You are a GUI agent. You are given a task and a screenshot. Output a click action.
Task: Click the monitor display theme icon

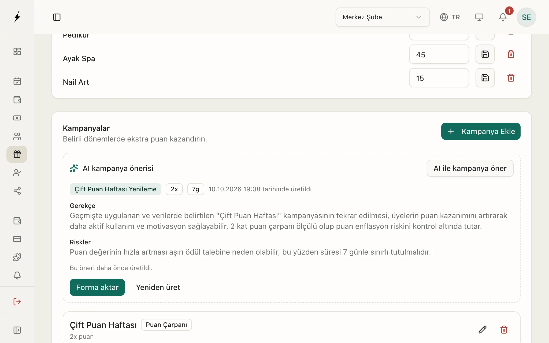point(479,17)
